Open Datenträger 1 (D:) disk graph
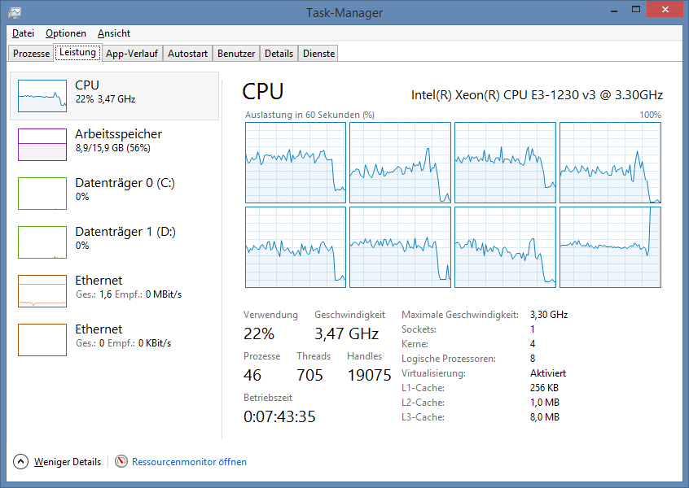This screenshot has width=689, height=488. (42, 242)
